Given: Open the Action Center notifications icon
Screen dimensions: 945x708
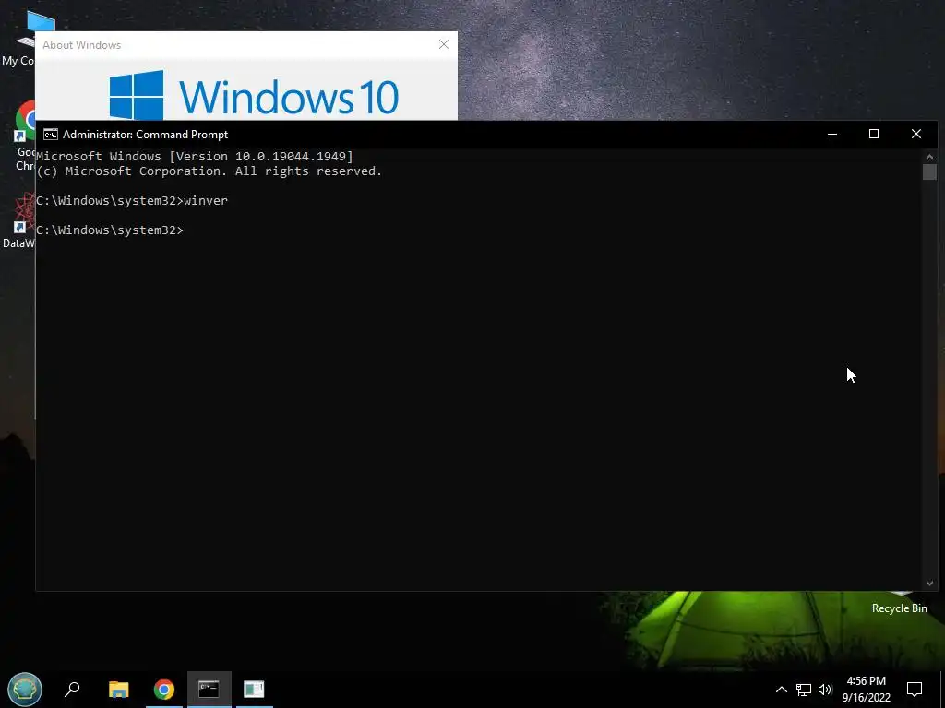Looking at the screenshot, I should click(x=915, y=690).
